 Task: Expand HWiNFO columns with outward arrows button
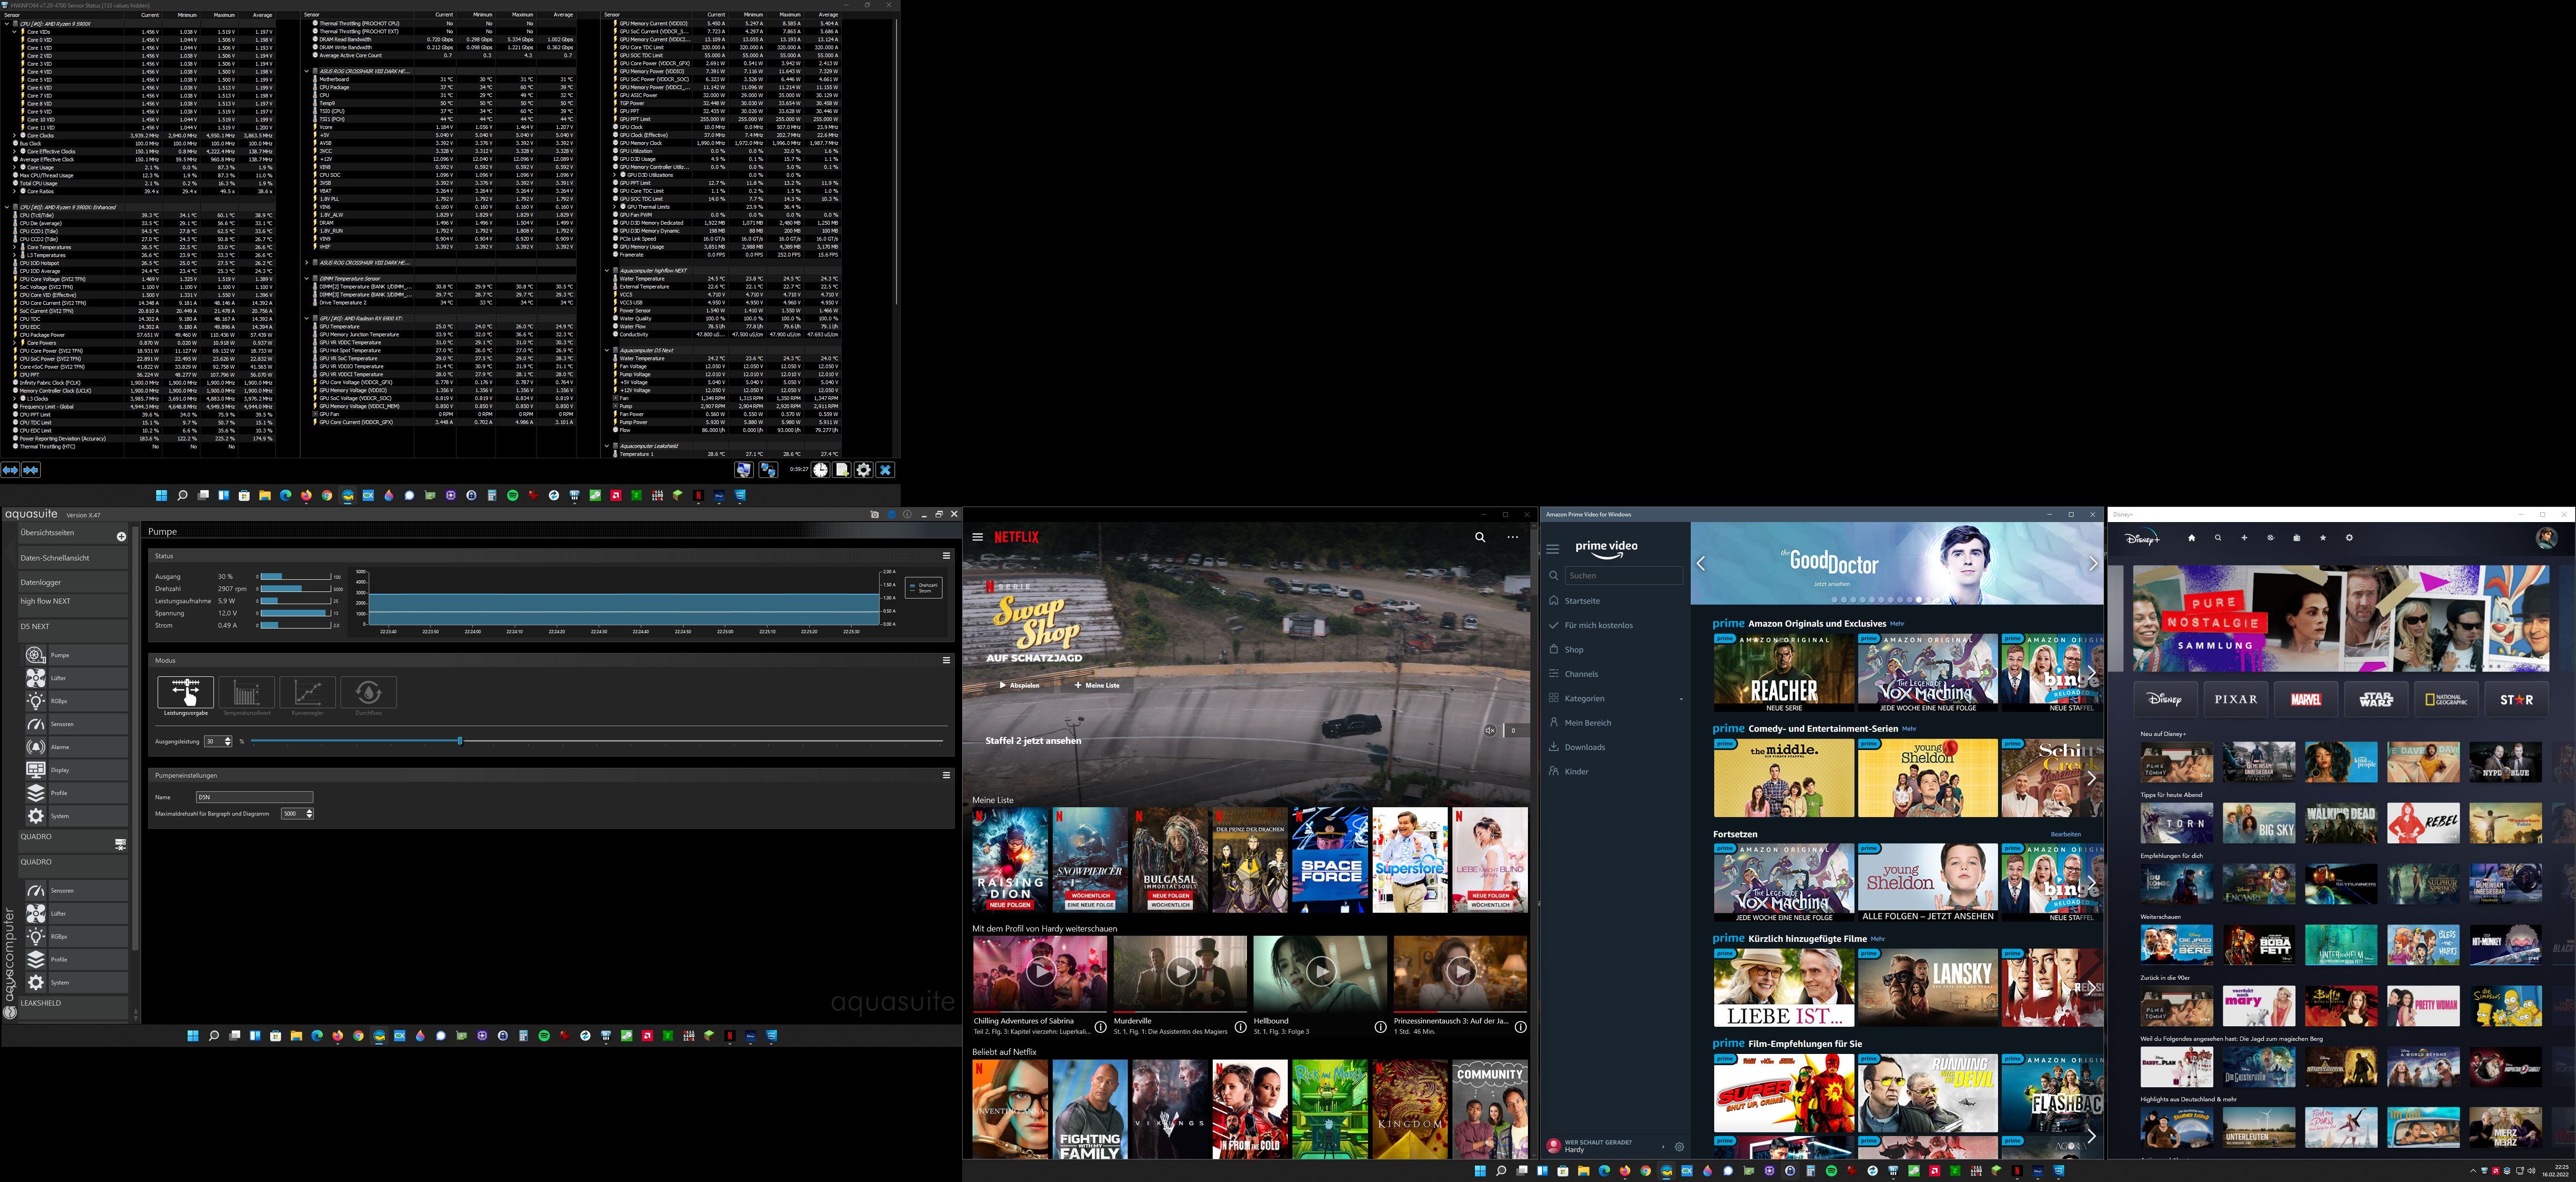11,470
